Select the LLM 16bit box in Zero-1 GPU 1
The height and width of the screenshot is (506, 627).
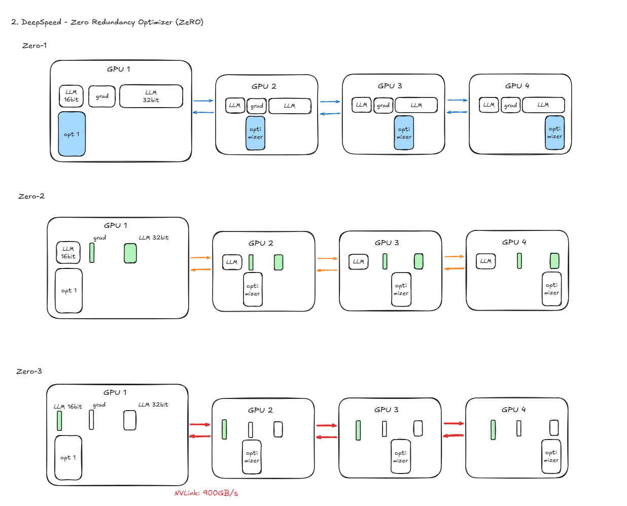(71, 96)
